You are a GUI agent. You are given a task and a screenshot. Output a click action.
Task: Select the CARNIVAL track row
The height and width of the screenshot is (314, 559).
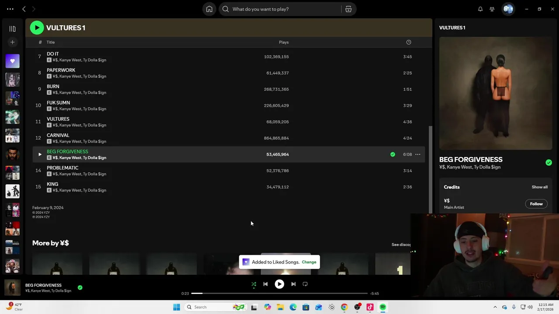228,138
